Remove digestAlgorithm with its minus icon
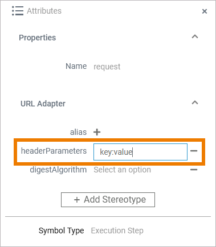The width and height of the screenshot is (216, 247). coord(194,170)
